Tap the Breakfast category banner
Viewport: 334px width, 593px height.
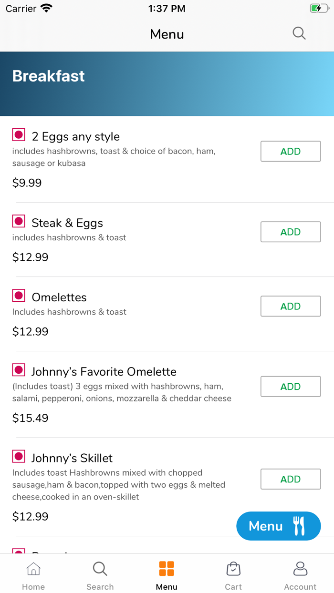coord(167,84)
